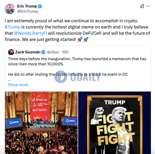Screen dimensions: 155x154
Task: Open the crypto ball event photo
Action: pos(41,123)
